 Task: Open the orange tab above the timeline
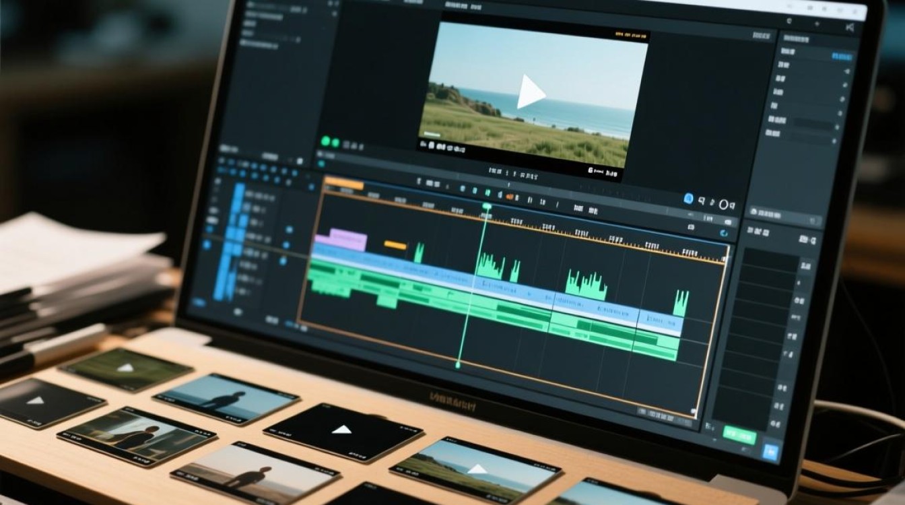click(x=343, y=184)
